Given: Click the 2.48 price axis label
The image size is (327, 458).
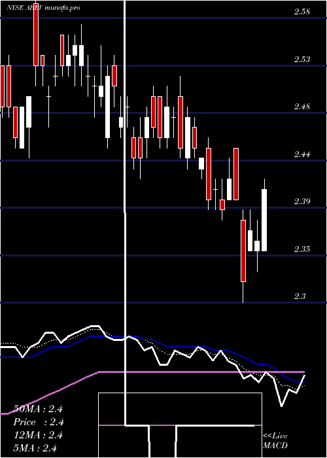Looking at the screenshot, I should tap(301, 107).
